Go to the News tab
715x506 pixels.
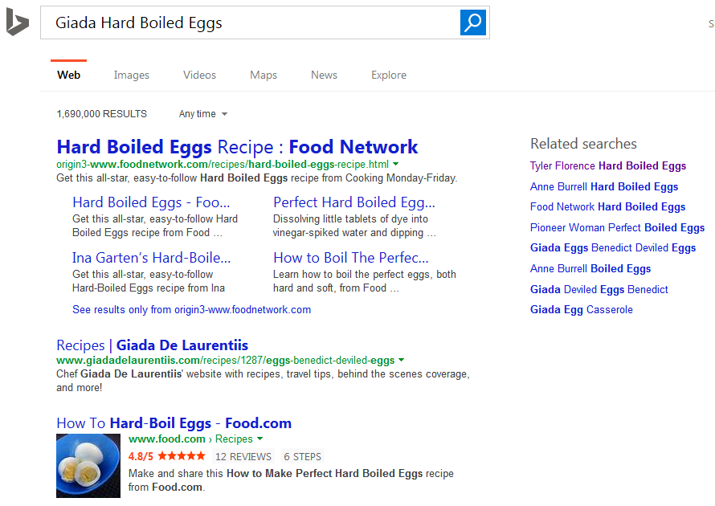click(x=324, y=75)
